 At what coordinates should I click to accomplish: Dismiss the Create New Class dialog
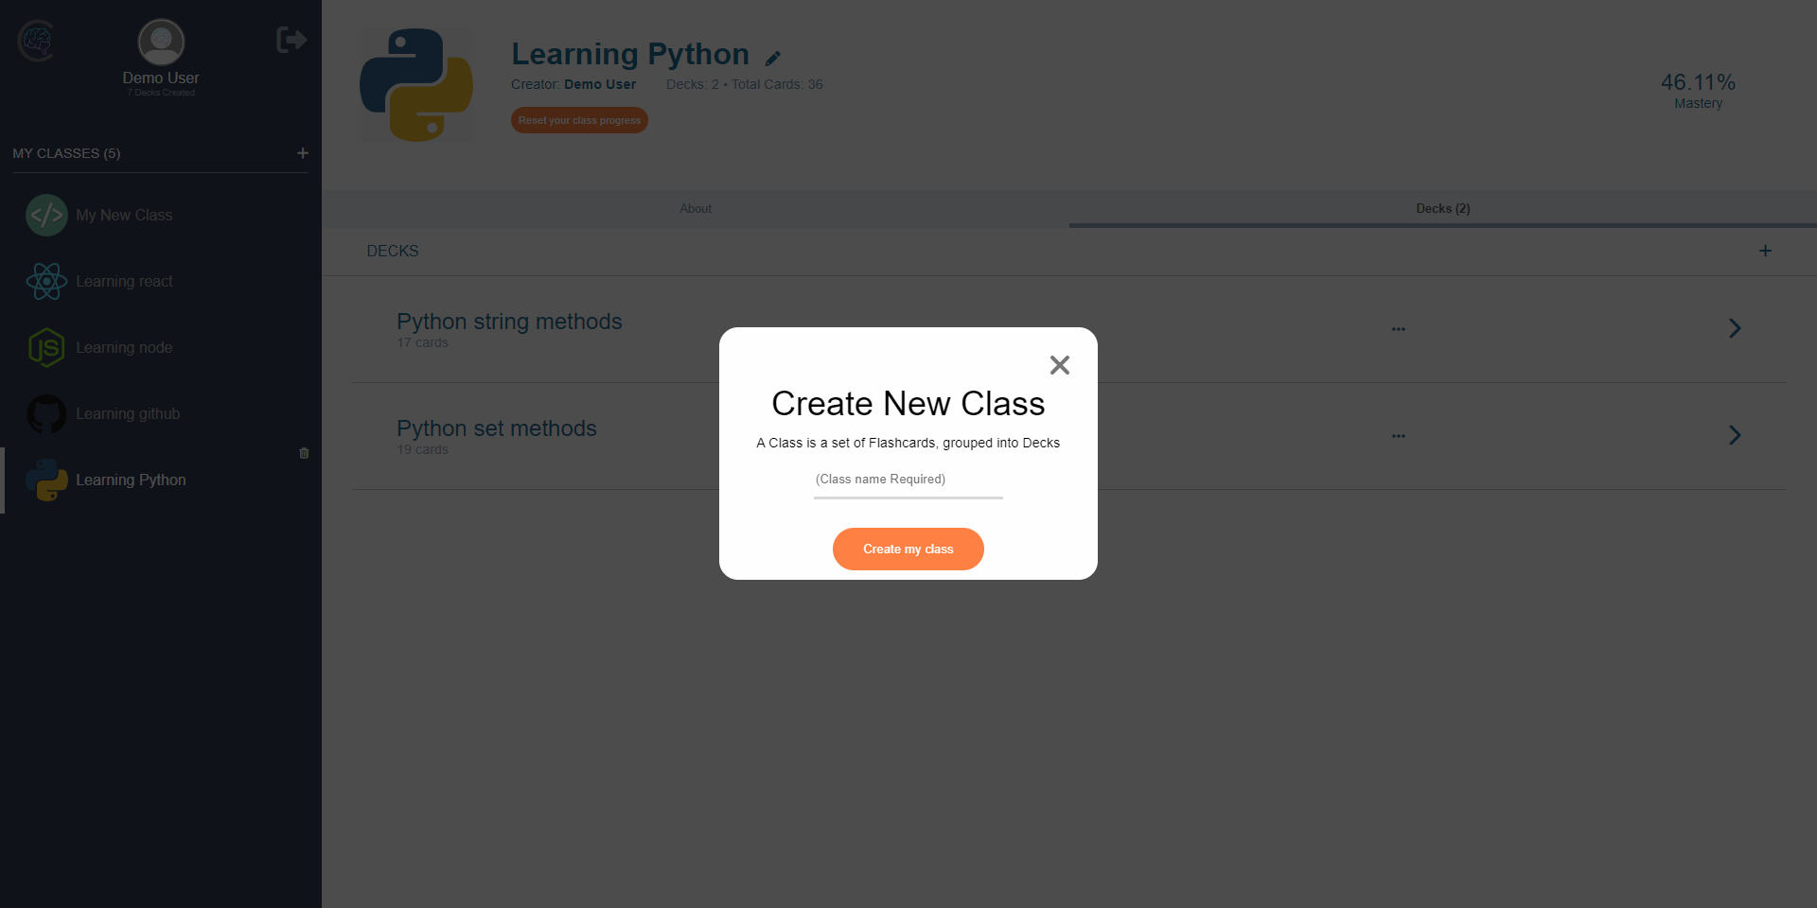coord(1059,365)
